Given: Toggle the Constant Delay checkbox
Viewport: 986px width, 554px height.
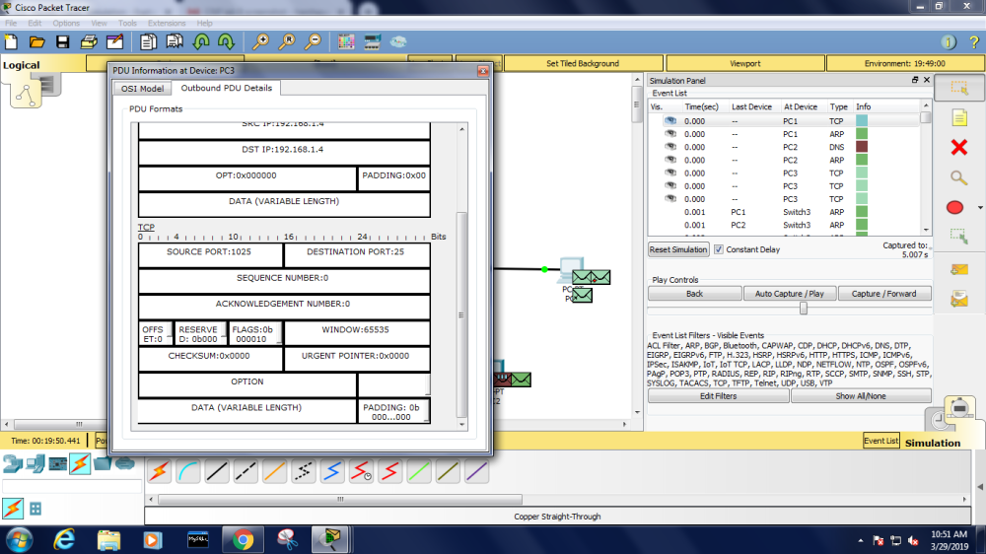Looking at the screenshot, I should point(718,249).
